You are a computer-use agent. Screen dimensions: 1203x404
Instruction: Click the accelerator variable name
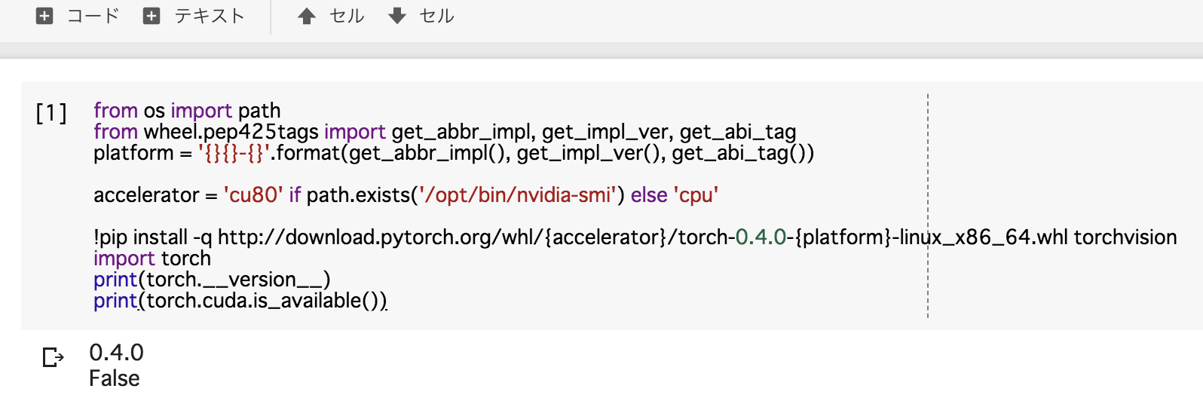(x=146, y=195)
